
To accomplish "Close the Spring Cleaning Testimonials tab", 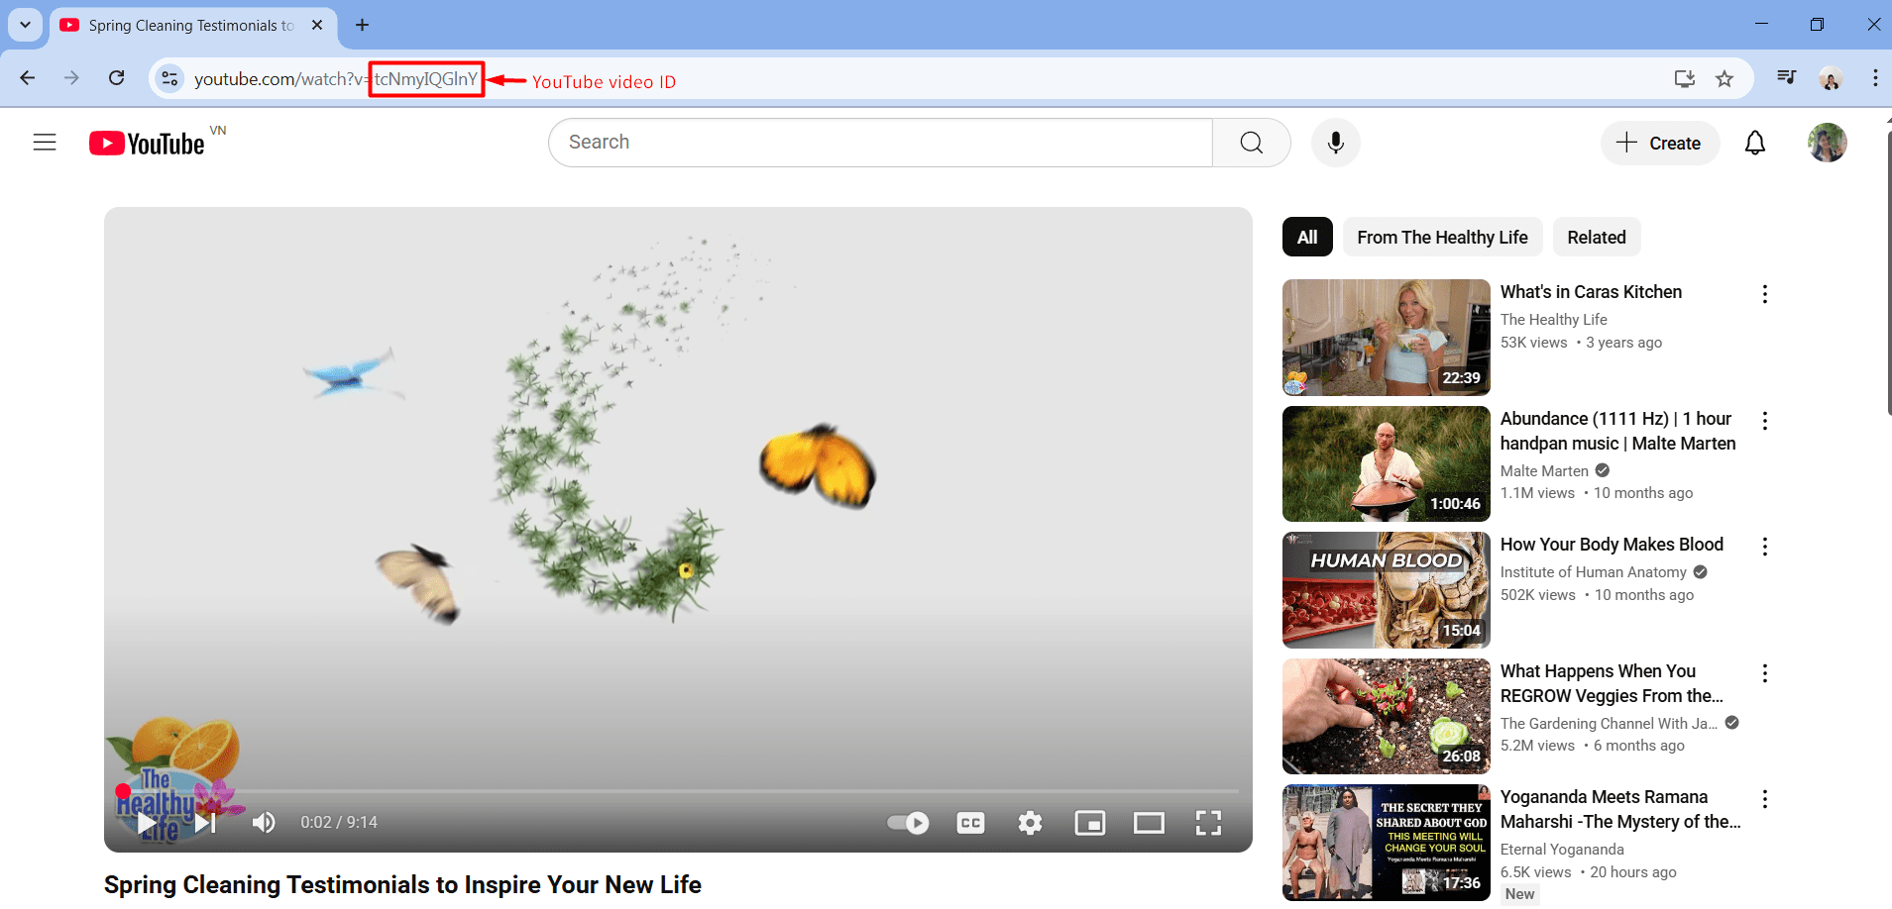I will click(x=317, y=25).
